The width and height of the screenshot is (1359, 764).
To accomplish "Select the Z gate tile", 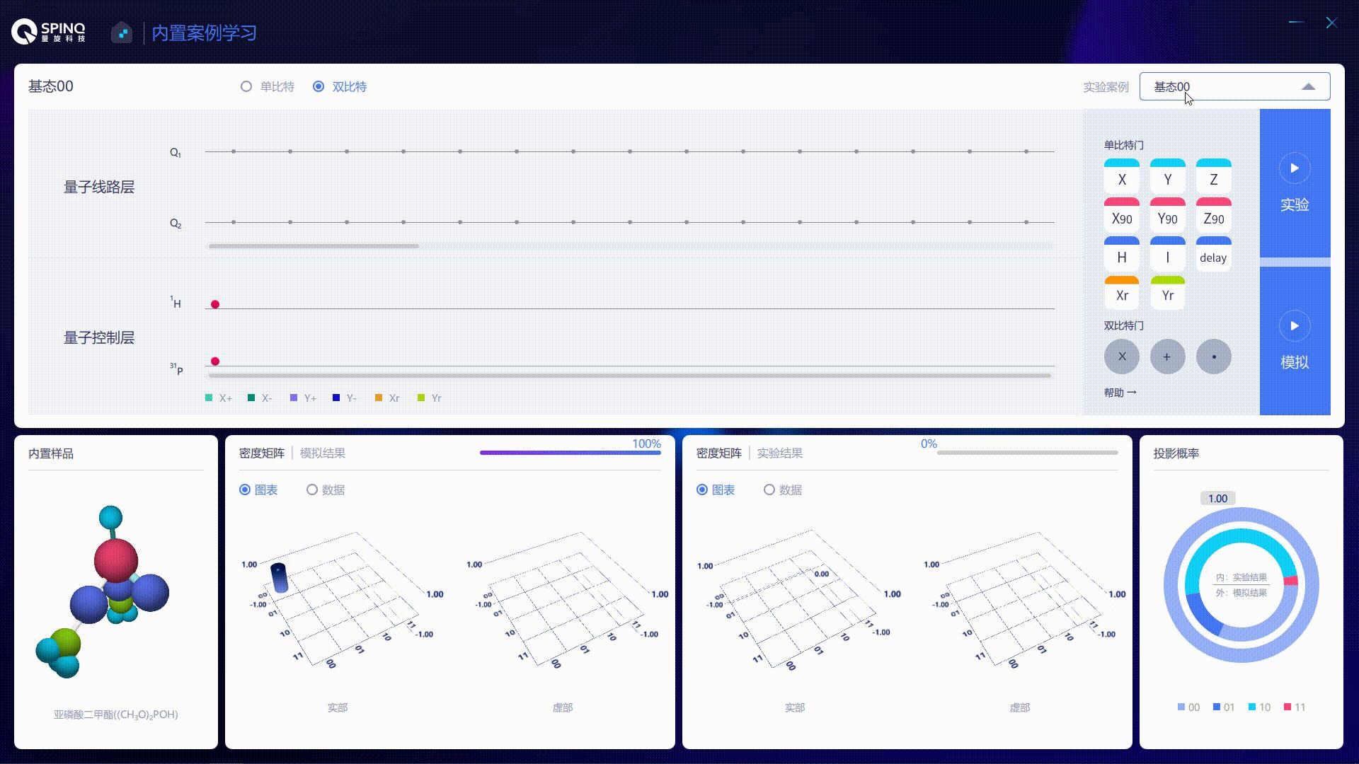I will point(1213,179).
